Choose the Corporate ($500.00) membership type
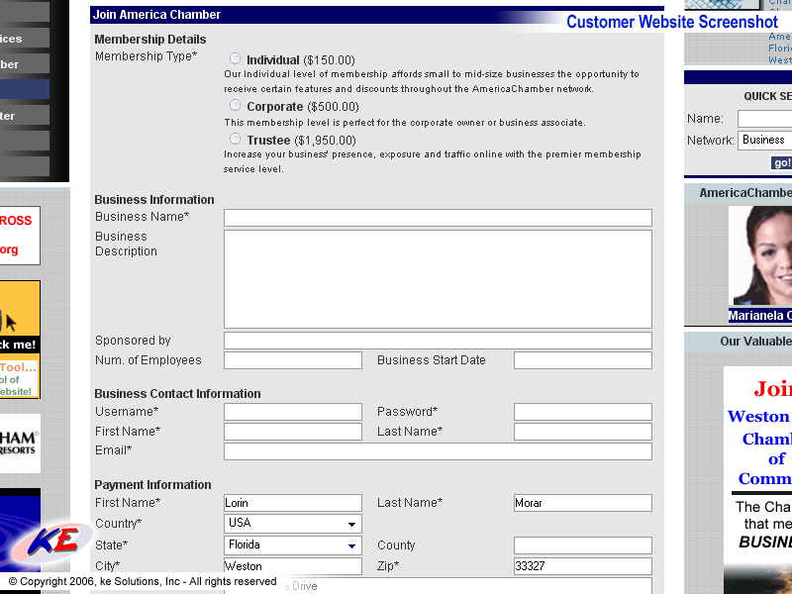 point(235,105)
